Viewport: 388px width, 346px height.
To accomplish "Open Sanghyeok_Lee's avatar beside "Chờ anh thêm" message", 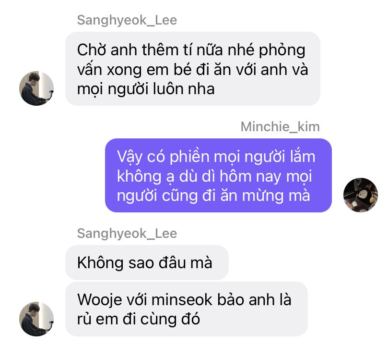I will pos(36,88).
